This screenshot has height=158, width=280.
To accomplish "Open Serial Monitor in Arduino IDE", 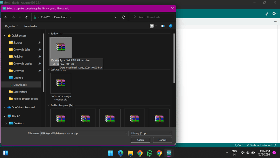I will point(274,14).
